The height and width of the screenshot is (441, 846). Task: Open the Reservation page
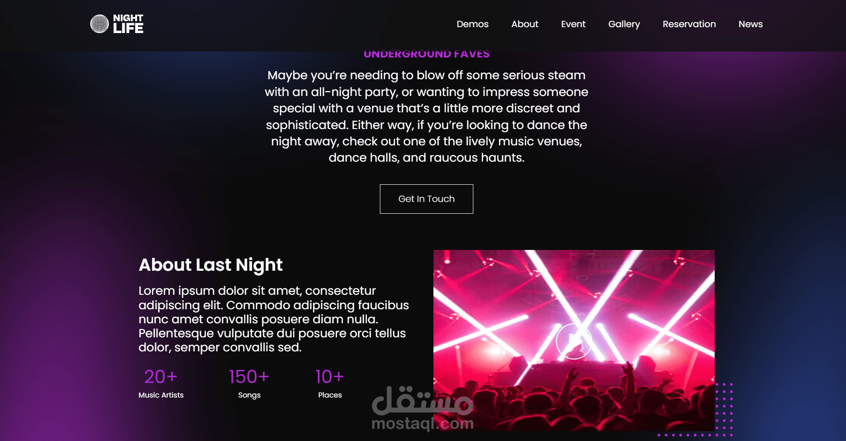tap(689, 24)
